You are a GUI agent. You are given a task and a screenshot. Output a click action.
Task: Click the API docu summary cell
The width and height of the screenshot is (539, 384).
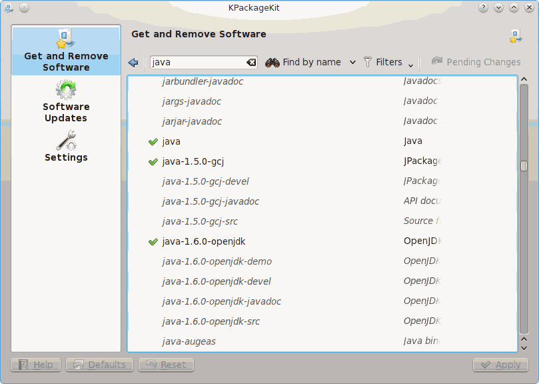point(422,201)
